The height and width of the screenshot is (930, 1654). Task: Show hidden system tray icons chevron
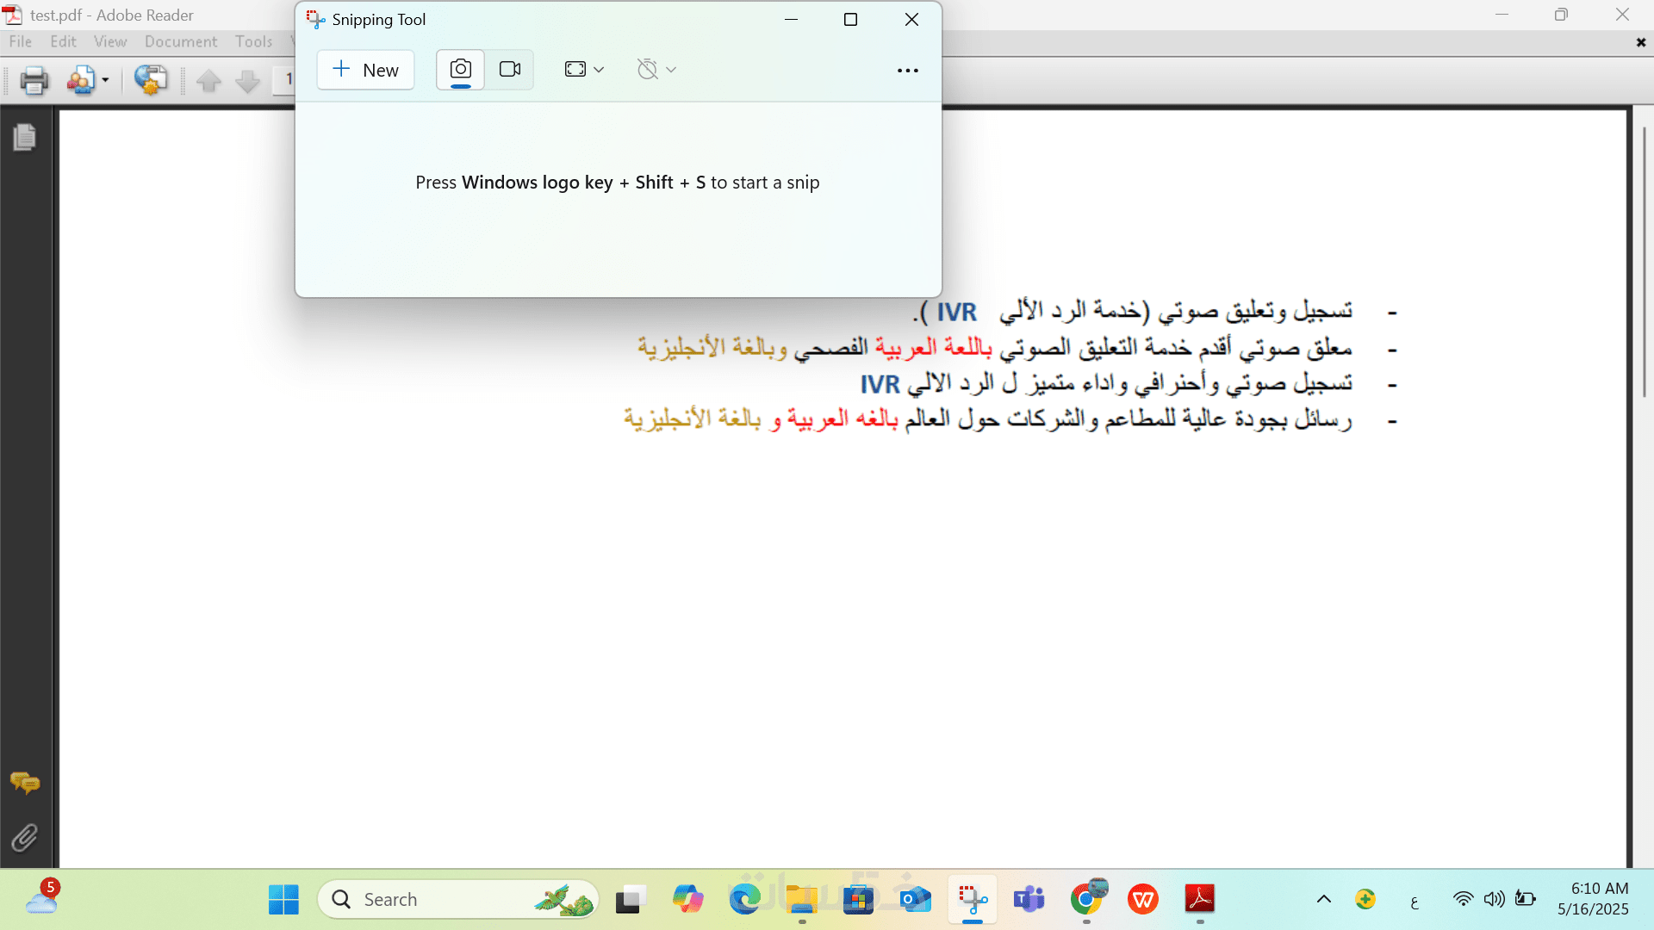point(1324,899)
